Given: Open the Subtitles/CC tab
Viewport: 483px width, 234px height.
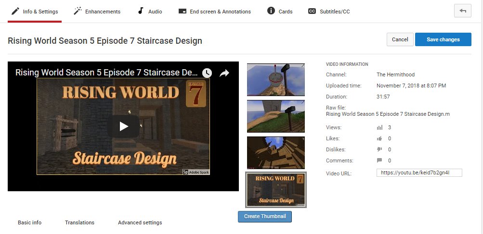Looking at the screenshot, I should pyautogui.click(x=329, y=12).
